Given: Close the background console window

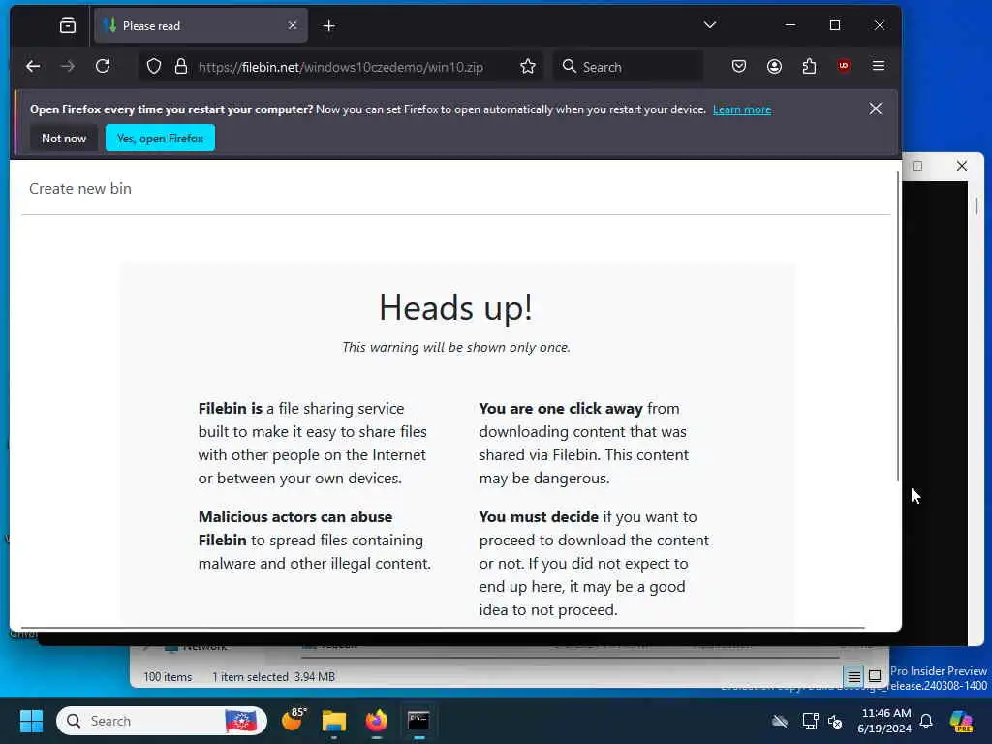Looking at the screenshot, I should 962,166.
